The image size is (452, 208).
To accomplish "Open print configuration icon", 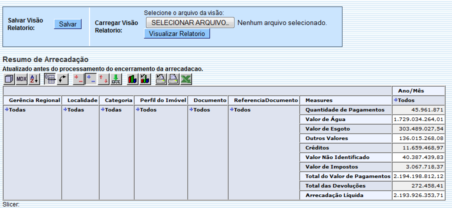I will click(161, 78).
